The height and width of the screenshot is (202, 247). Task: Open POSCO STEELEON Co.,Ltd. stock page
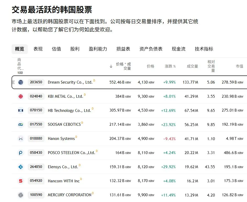(x=71, y=153)
